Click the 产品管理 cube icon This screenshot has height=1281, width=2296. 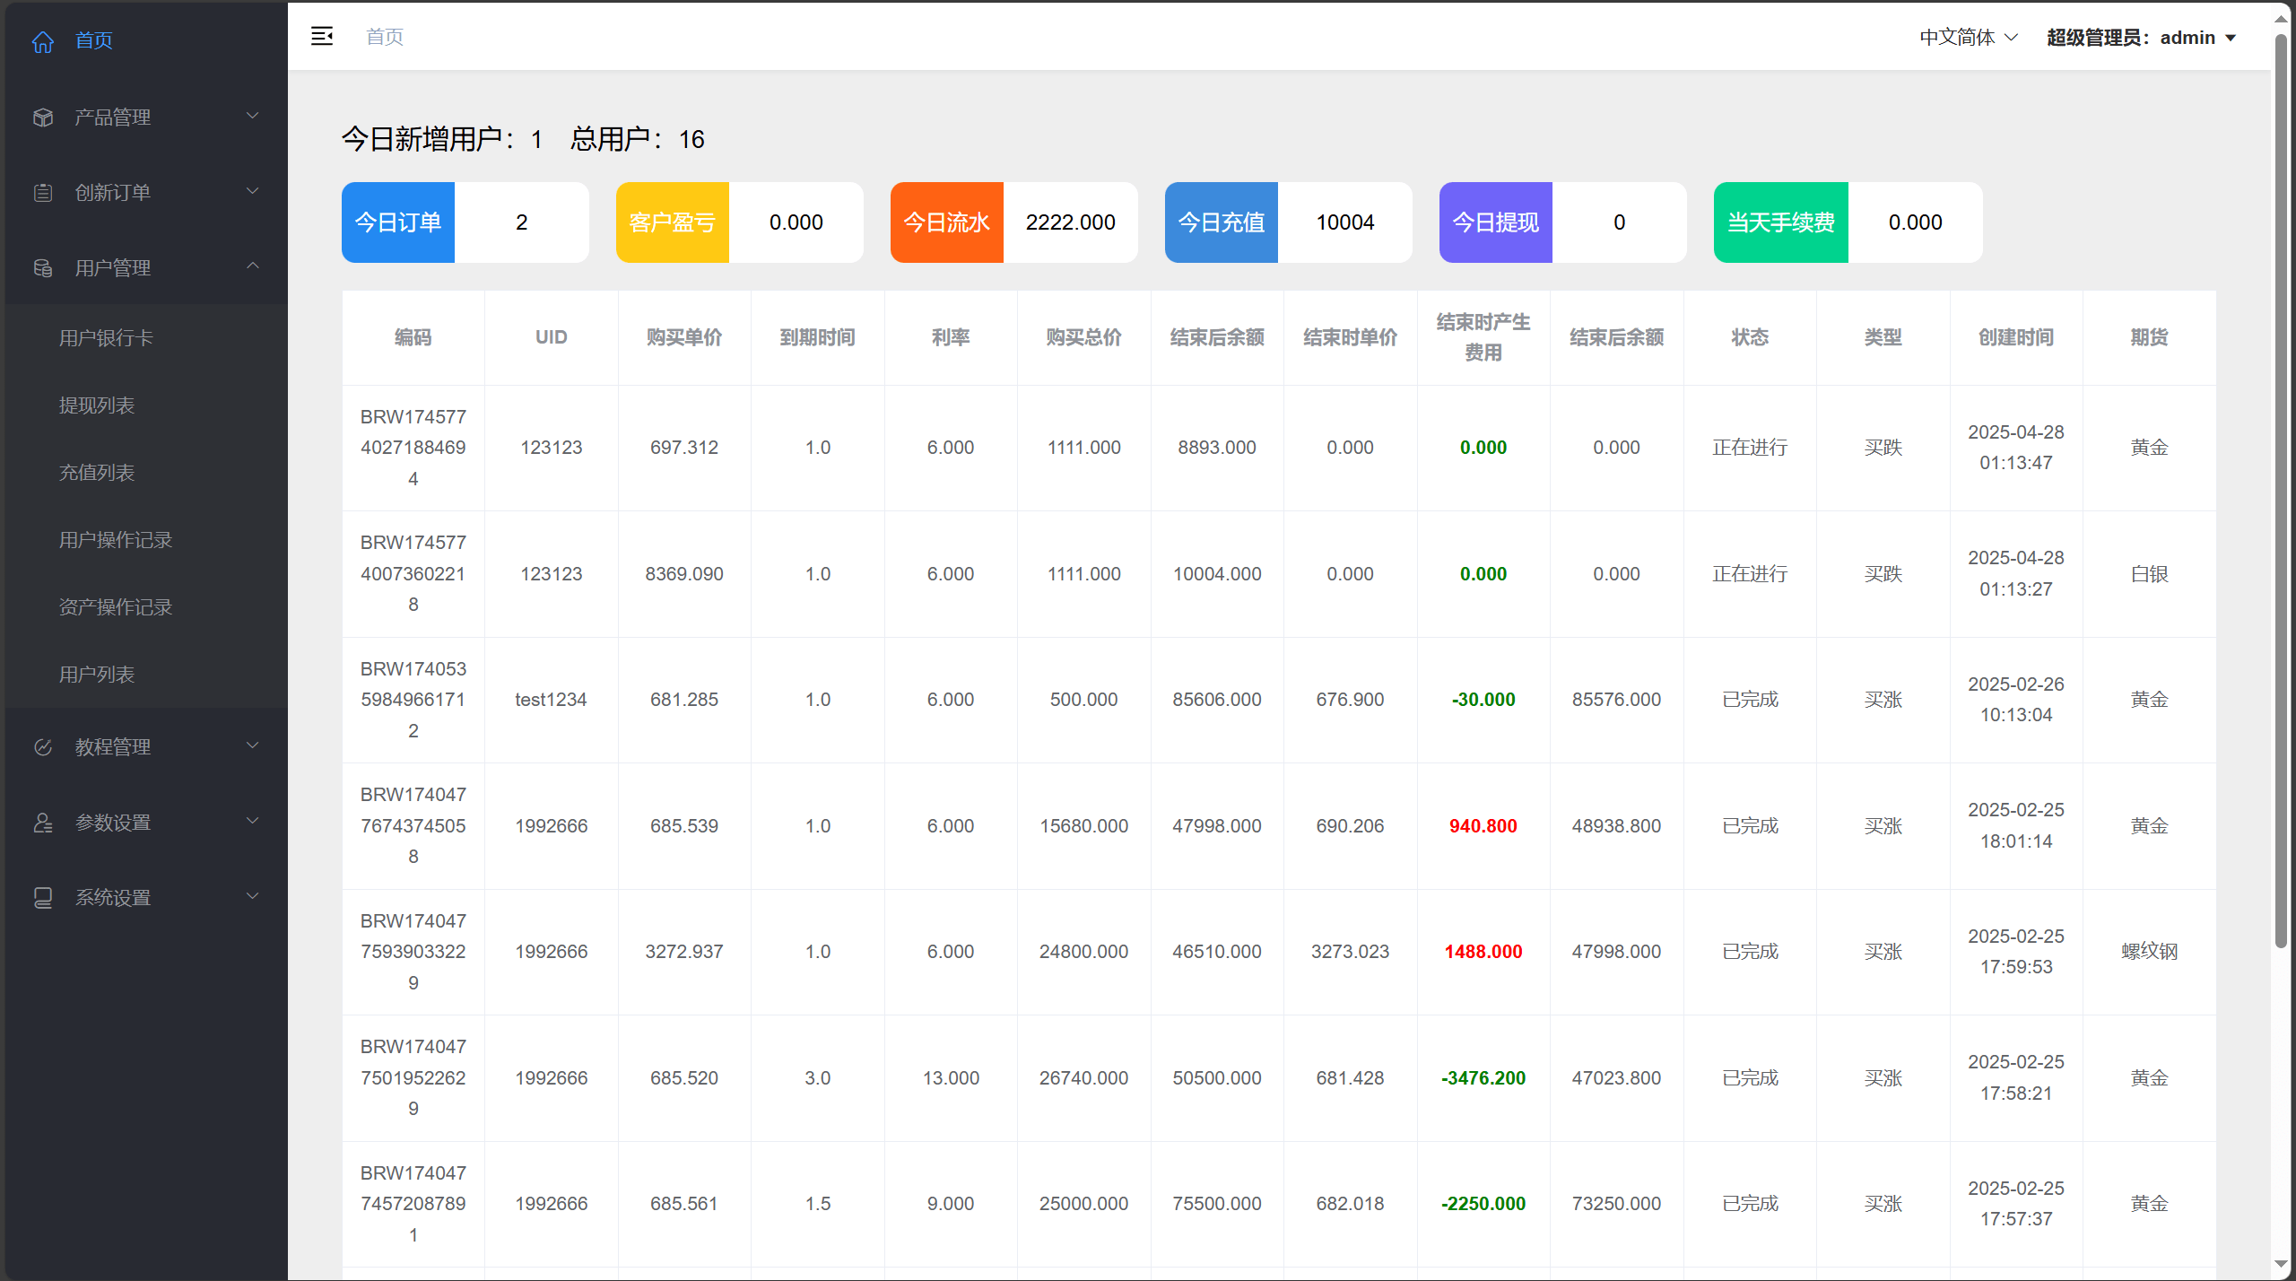[x=43, y=118]
